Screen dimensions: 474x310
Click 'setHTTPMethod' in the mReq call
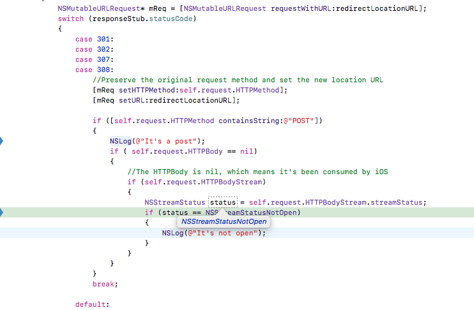147,90
